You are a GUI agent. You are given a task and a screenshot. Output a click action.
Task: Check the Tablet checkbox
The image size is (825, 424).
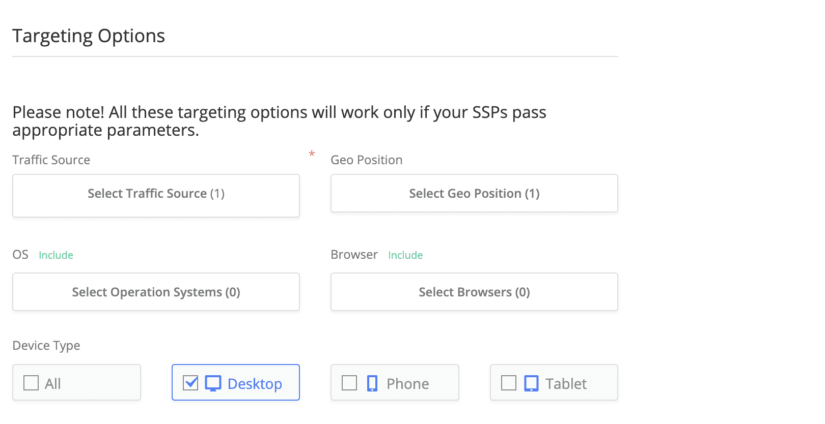pos(509,383)
